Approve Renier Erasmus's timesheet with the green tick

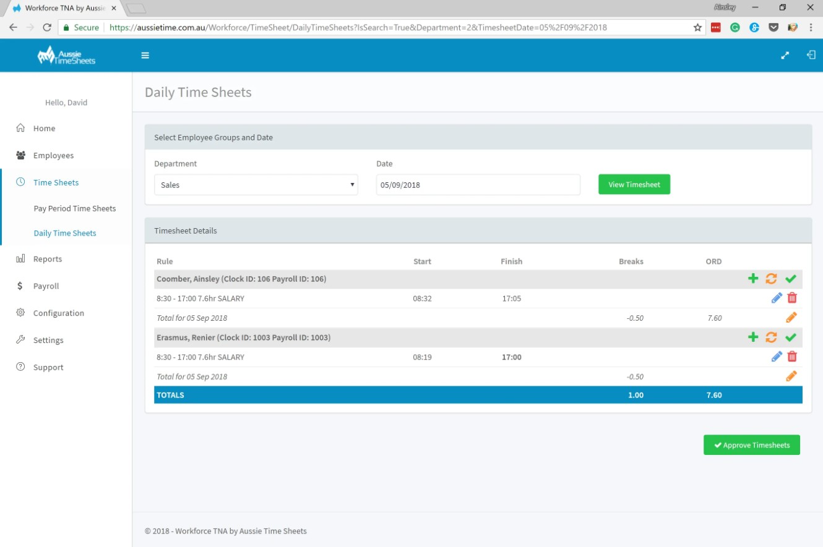(791, 337)
